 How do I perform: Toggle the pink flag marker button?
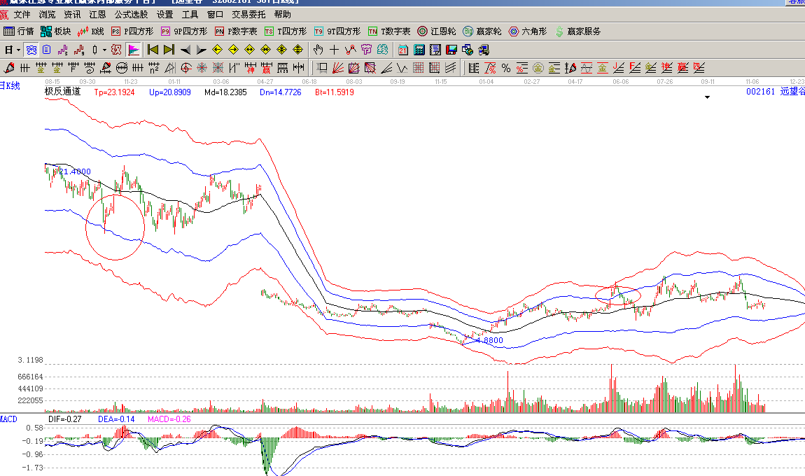pyautogui.click(x=134, y=50)
